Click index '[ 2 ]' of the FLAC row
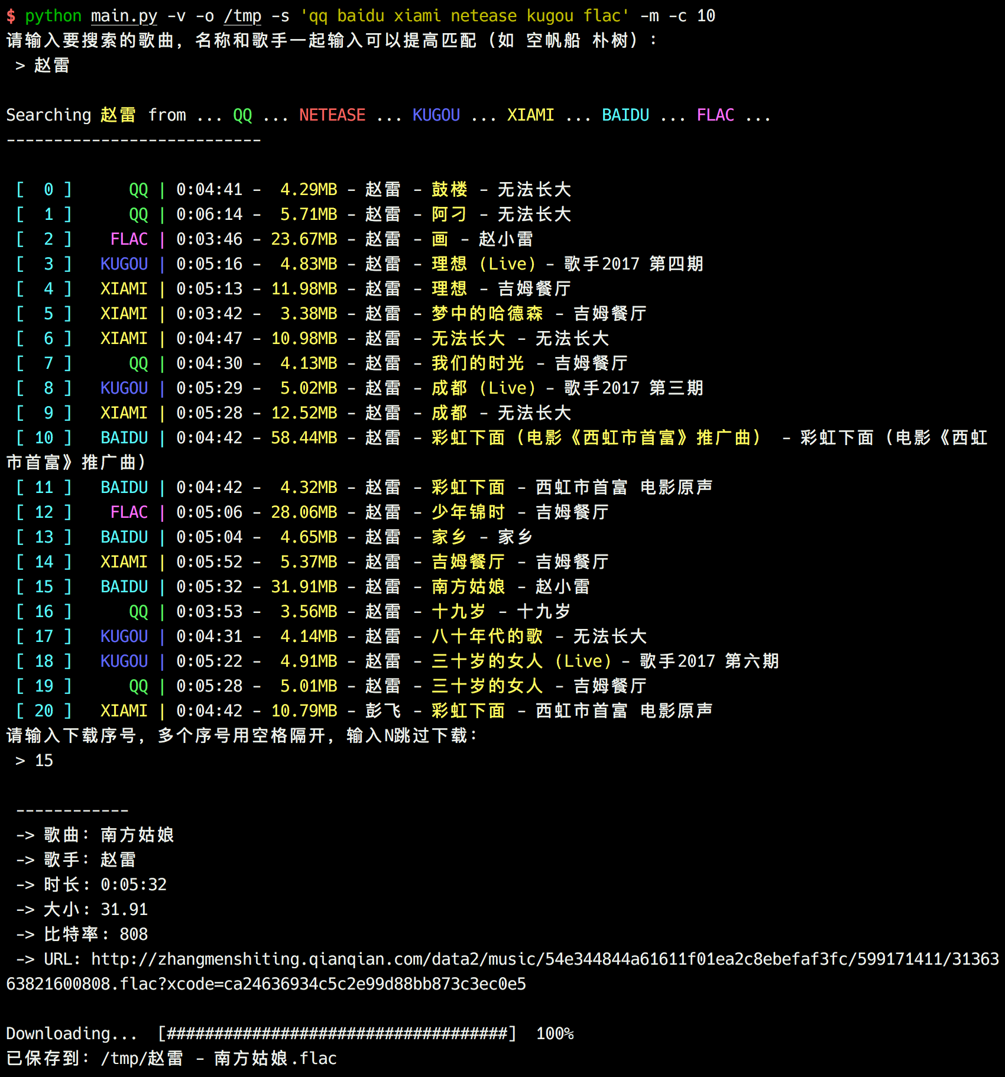Image resolution: width=1005 pixels, height=1077 pixels. [x=44, y=239]
